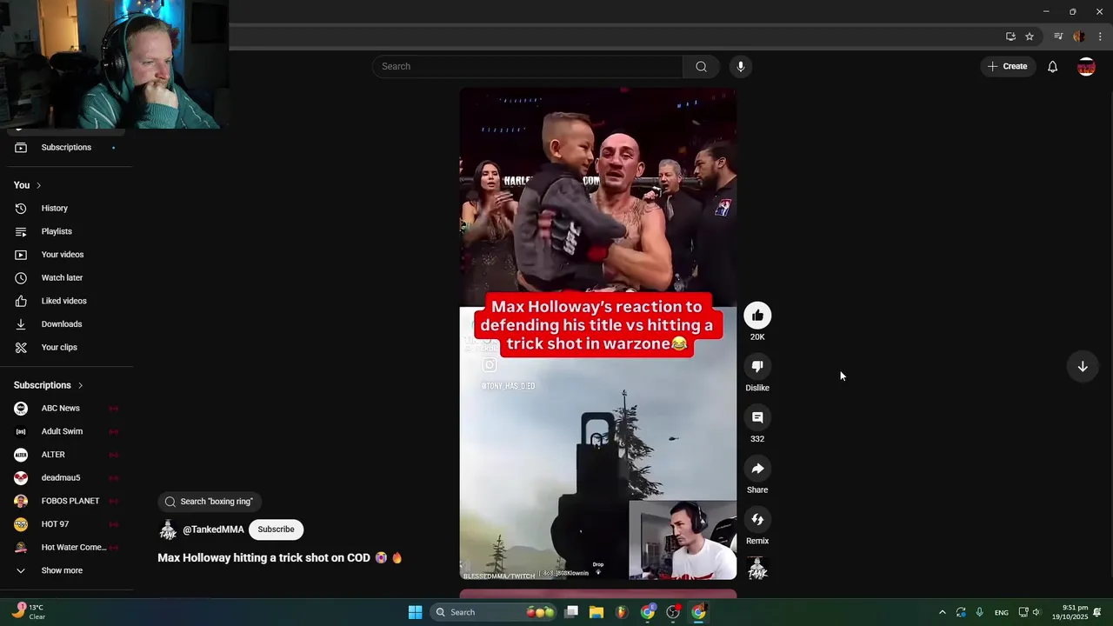Share this short video
Screen dimensions: 1113x626
tap(757, 469)
